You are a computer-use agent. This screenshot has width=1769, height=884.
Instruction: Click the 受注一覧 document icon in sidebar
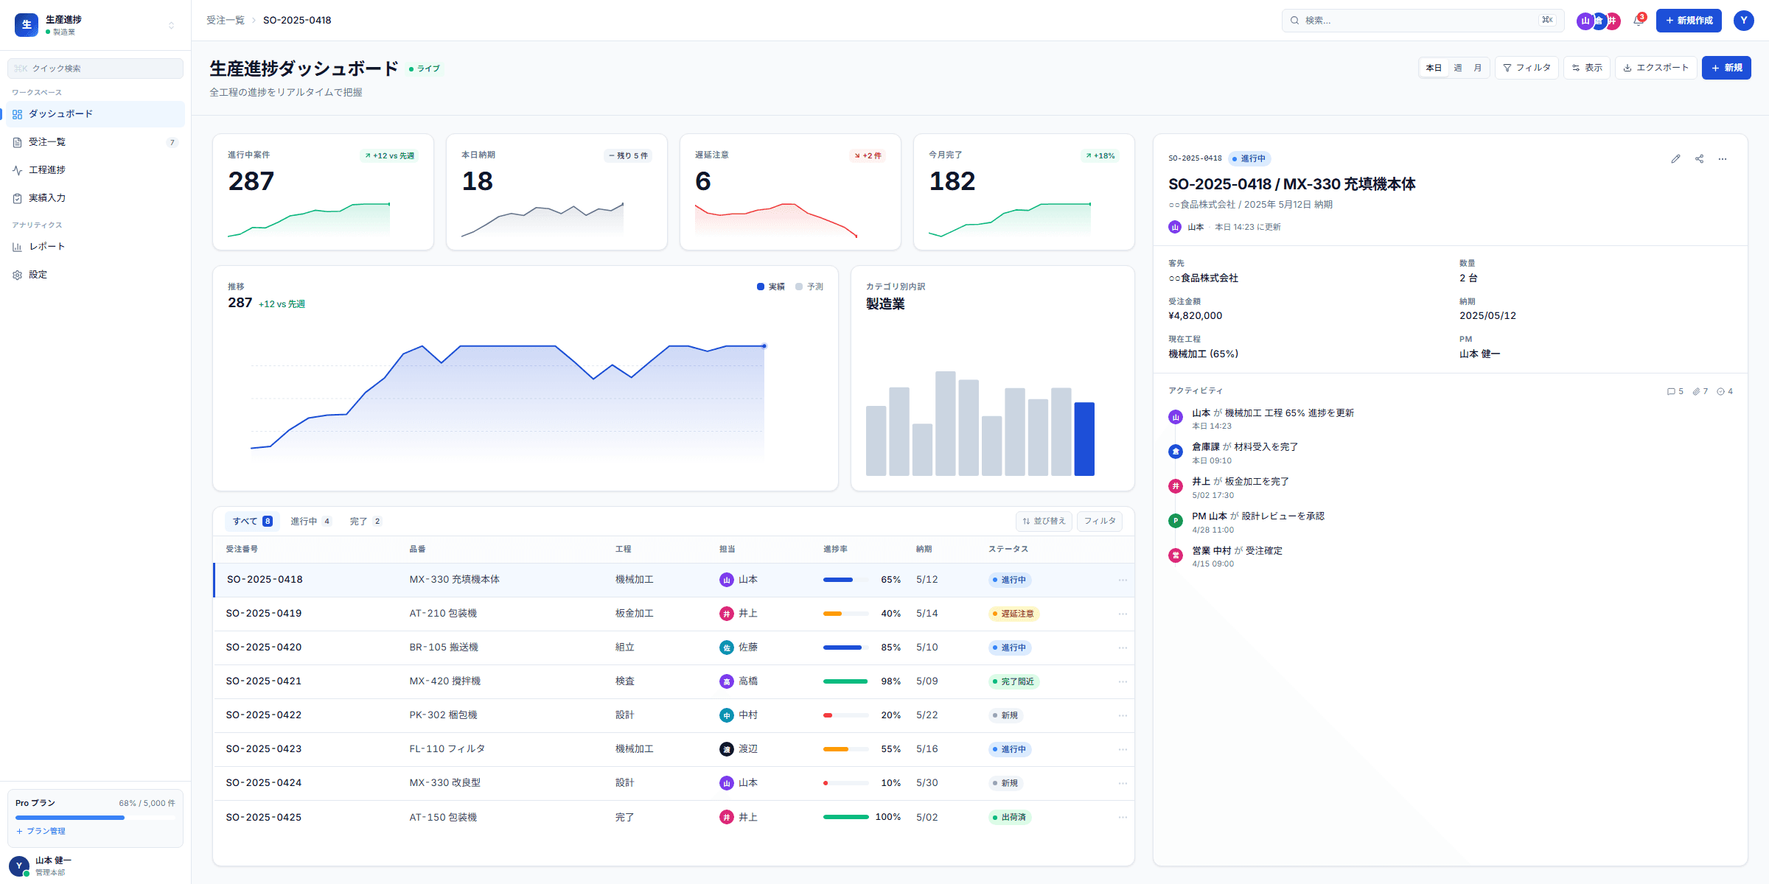(x=17, y=142)
